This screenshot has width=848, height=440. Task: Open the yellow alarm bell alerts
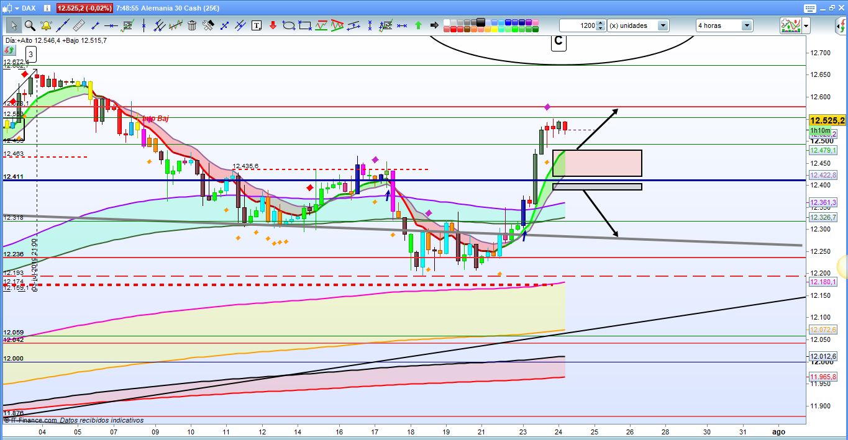(x=46, y=25)
